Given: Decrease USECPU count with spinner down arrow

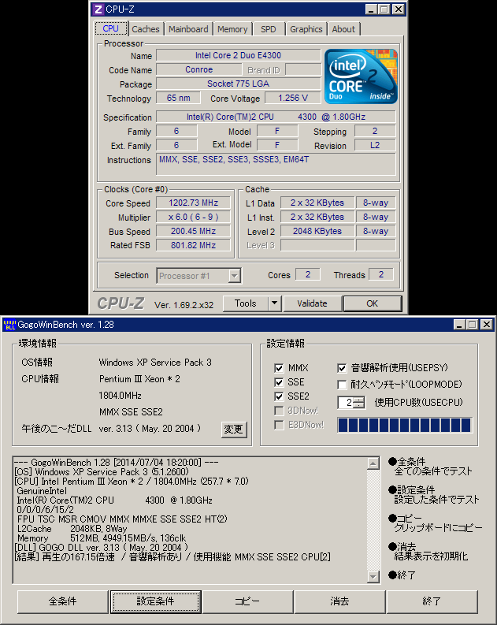Looking at the screenshot, I should pyautogui.click(x=359, y=405).
